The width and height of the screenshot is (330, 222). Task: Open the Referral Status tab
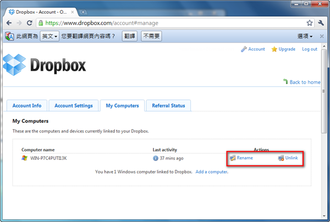169,106
